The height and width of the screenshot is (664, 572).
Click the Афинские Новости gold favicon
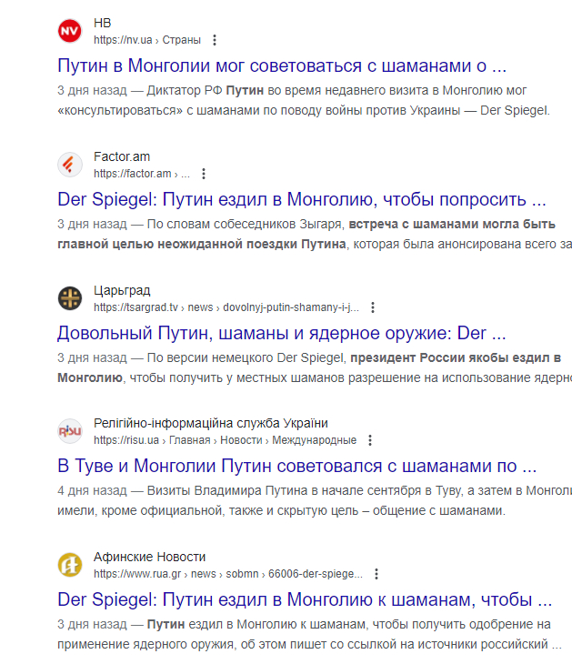tap(70, 565)
